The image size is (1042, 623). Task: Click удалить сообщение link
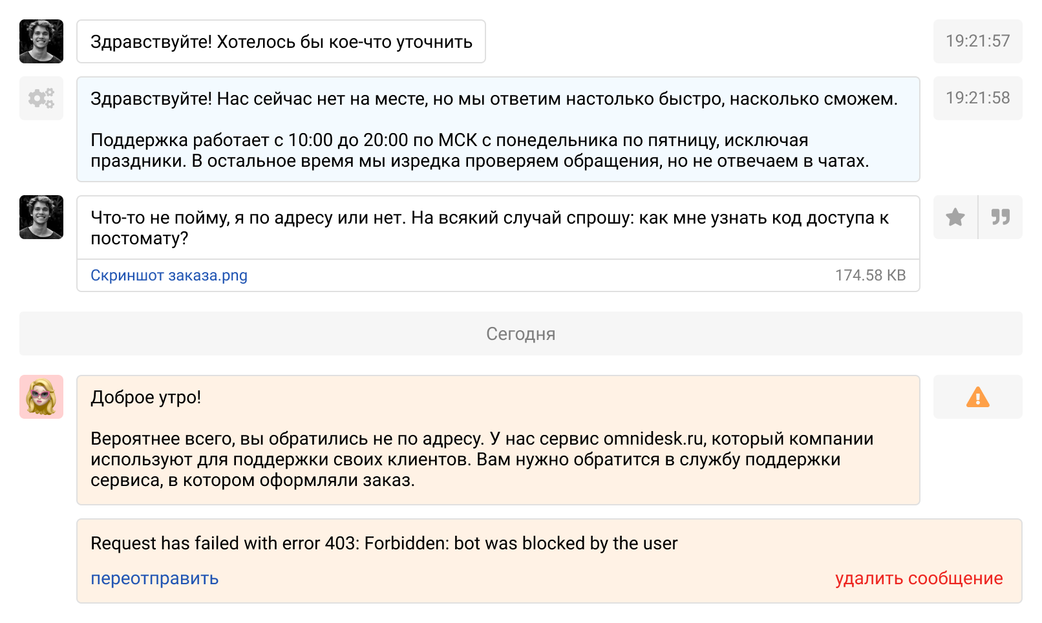click(x=919, y=578)
